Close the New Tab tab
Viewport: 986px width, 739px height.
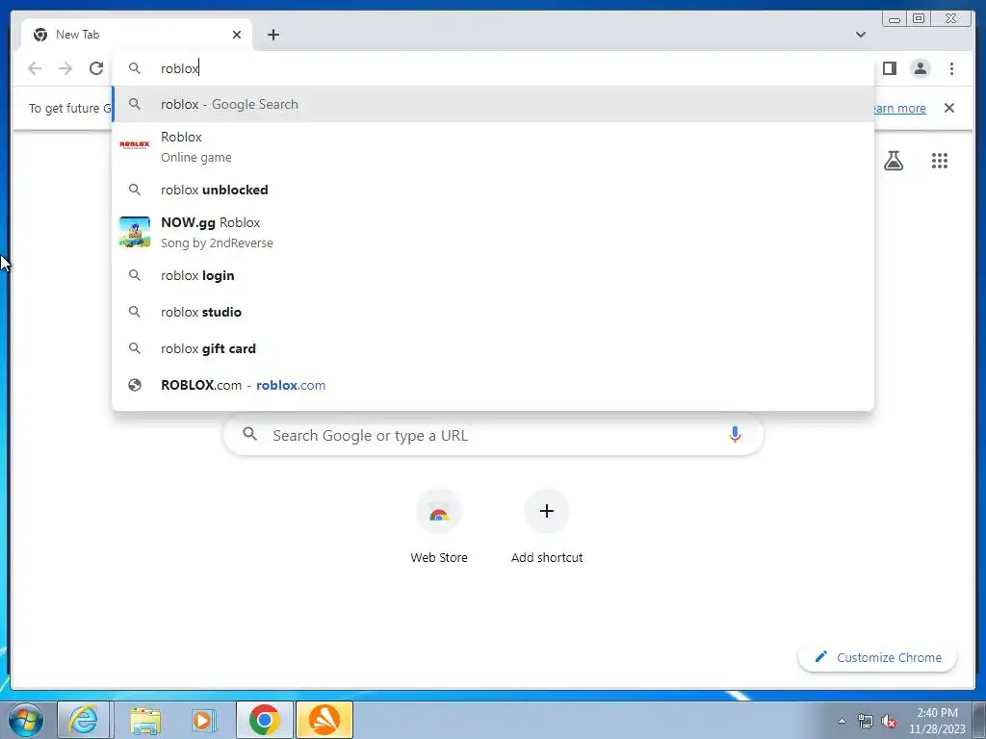pyautogui.click(x=237, y=35)
